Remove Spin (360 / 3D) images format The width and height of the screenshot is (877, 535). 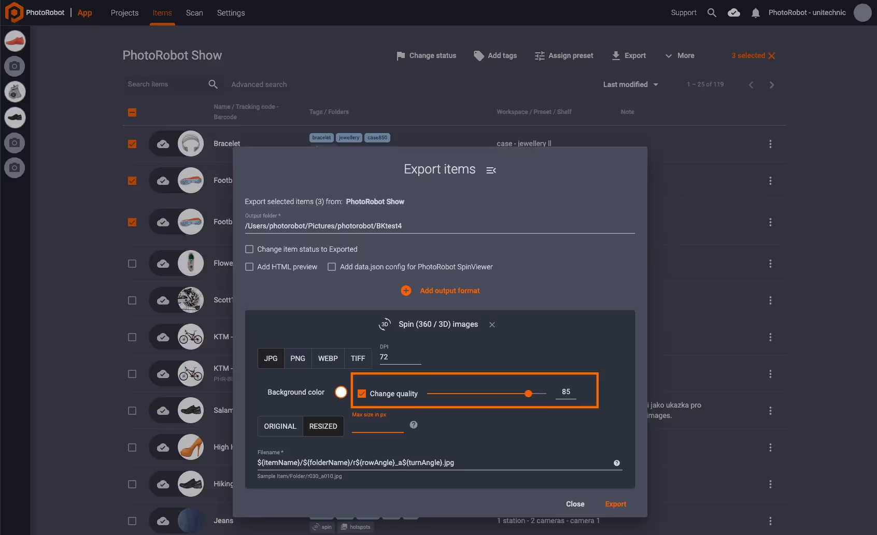492,325
